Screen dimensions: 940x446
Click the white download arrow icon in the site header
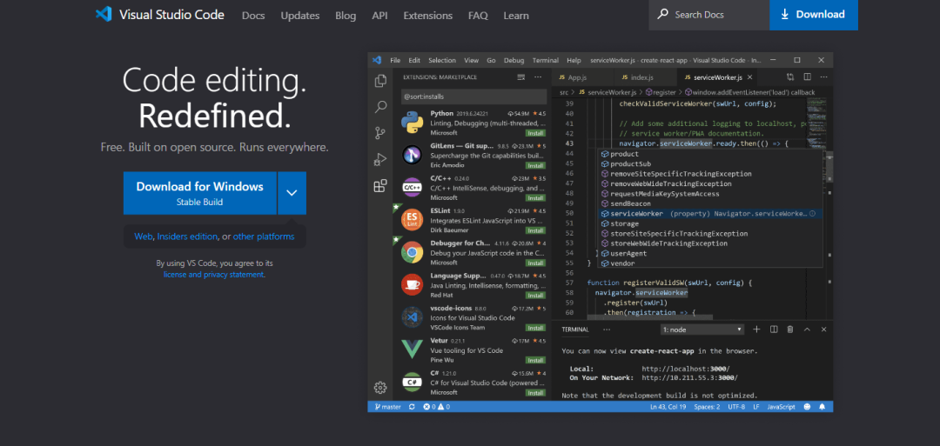coord(785,15)
